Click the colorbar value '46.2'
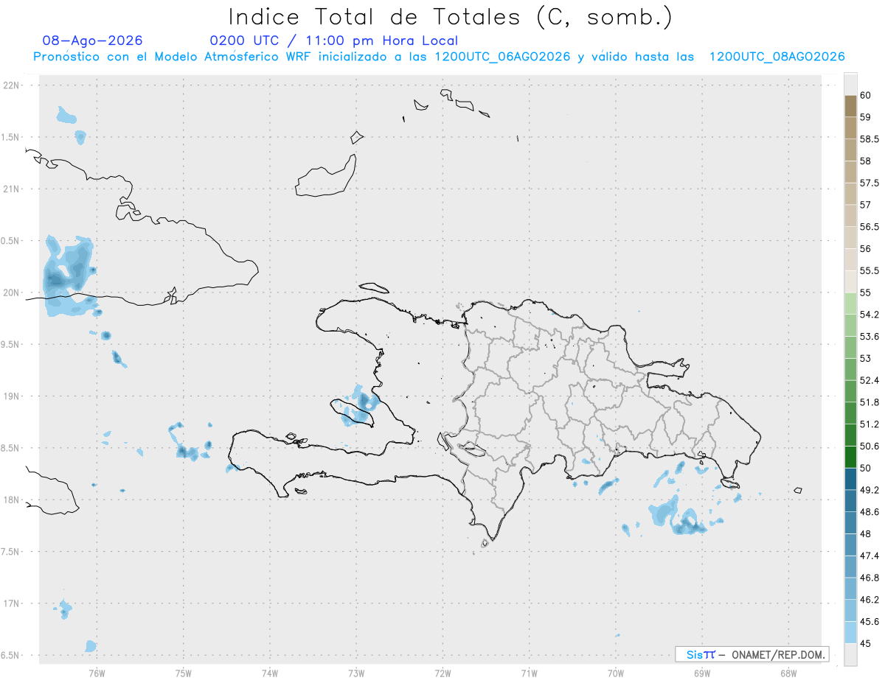 pyautogui.click(x=870, y=600)
